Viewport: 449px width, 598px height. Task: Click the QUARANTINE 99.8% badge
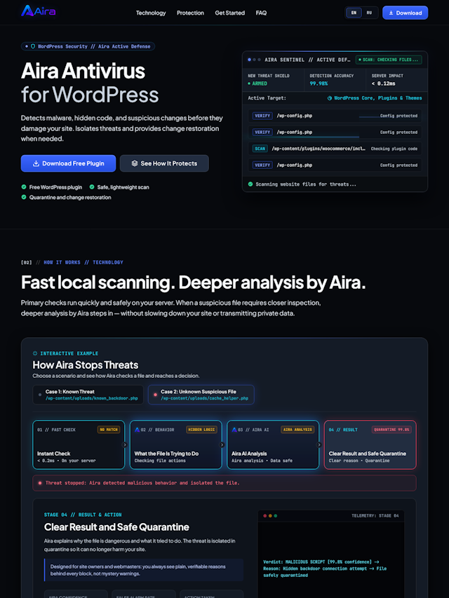pyautogui.click(x=391, y=430)
